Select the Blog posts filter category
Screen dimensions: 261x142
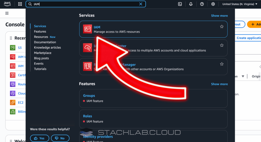pos(42,58)
